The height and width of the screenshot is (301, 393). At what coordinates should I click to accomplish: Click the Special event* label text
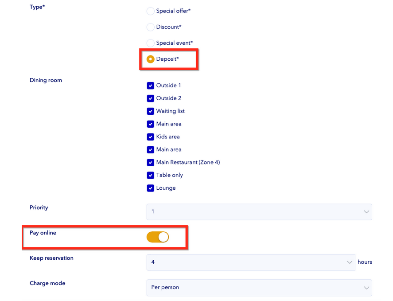tap(175, 43)
